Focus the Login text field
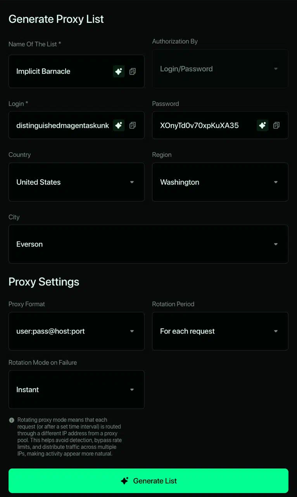Screen dimensions: 297x497 62,125
